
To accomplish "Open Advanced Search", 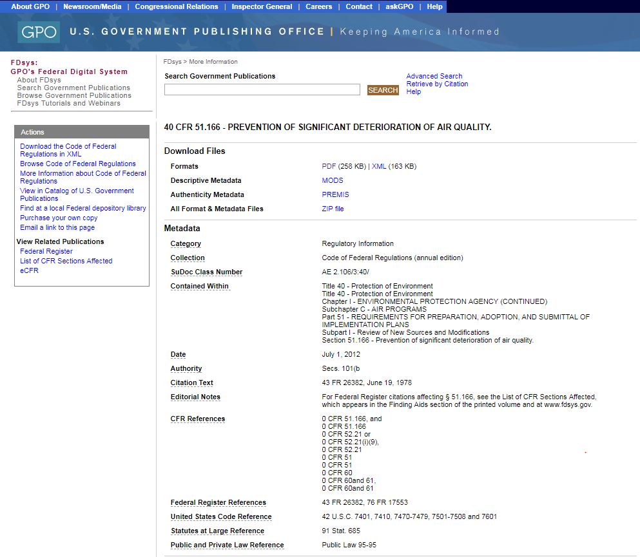I will click(x=434, y=75).
